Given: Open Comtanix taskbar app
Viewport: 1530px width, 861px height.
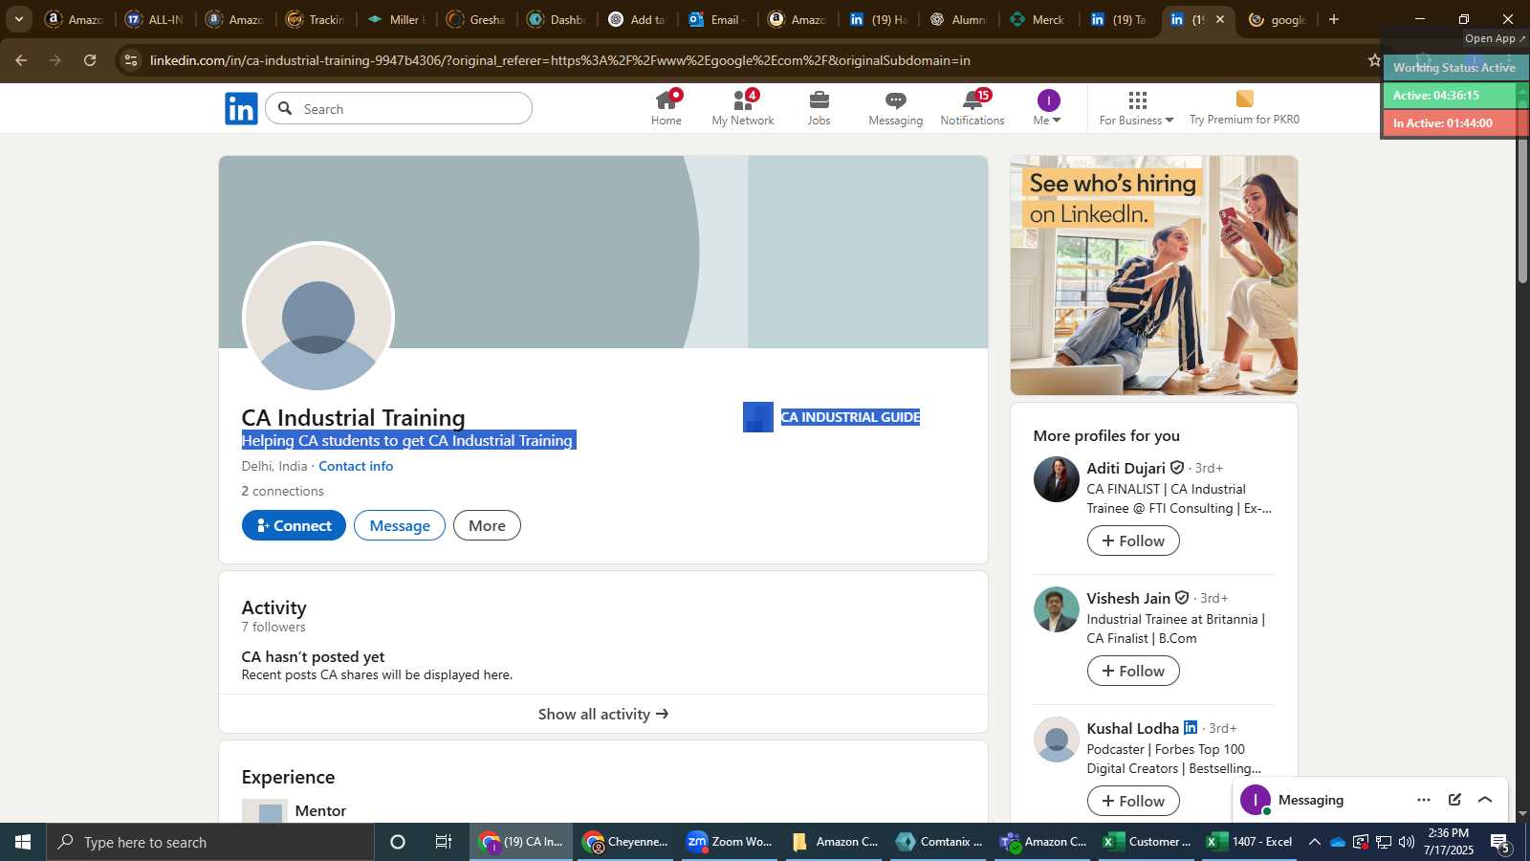Looking at the screenshot, I should [x=938, y=842].
